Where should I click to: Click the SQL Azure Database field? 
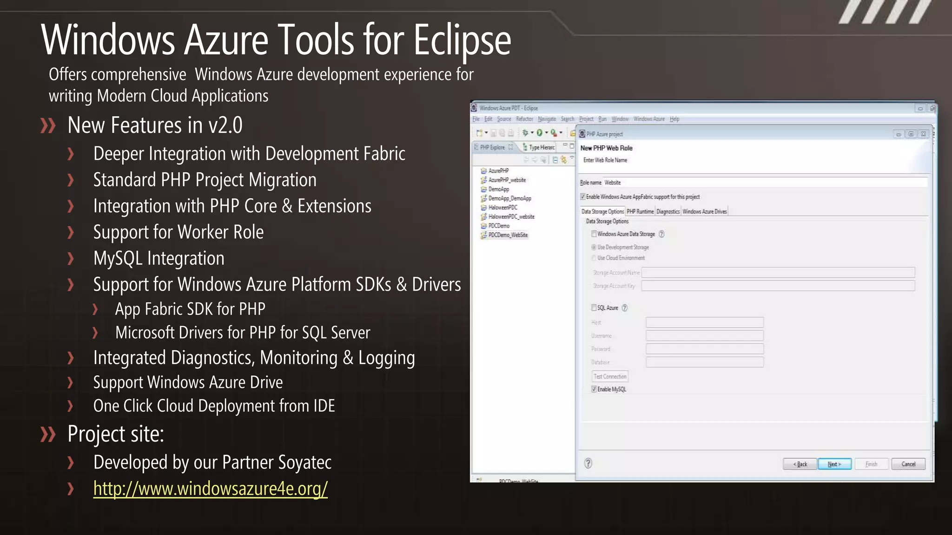coord(705,362)
